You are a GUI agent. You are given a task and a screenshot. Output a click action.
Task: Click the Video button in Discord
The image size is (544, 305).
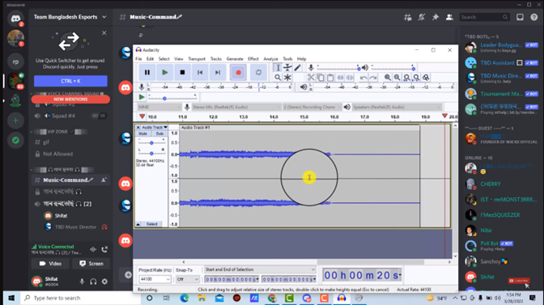point(51,264)
